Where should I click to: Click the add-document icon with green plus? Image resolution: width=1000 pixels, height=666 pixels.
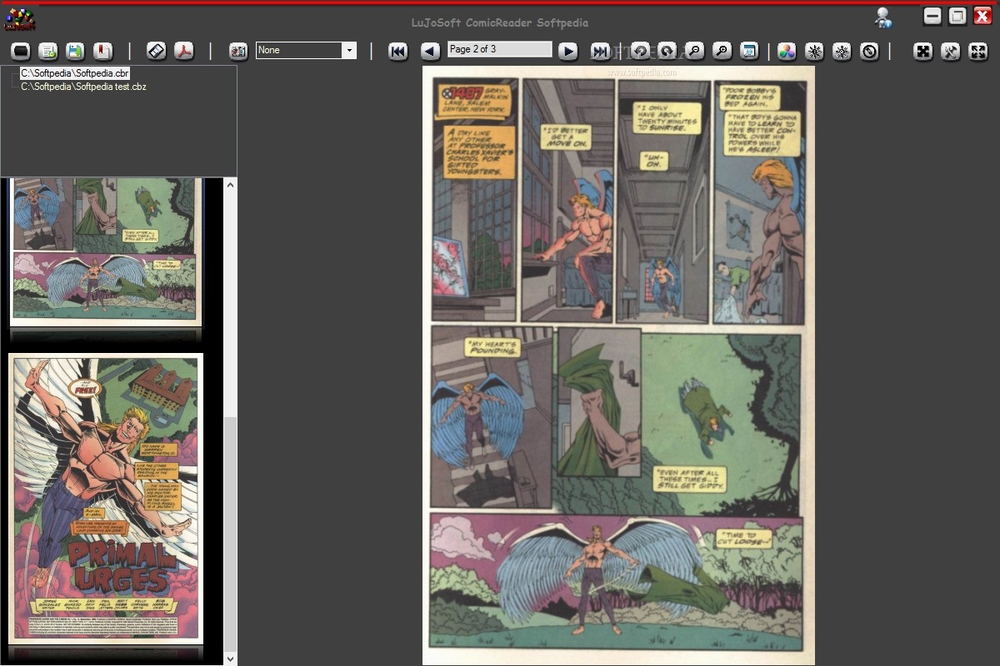click(x=48, y=51)
